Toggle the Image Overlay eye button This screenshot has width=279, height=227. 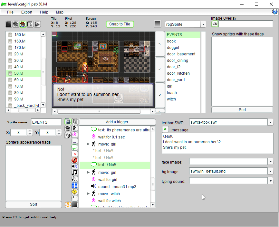point(215,24)
